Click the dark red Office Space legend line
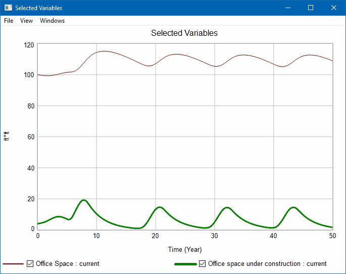The image size is (346, 274). [13, 264]
